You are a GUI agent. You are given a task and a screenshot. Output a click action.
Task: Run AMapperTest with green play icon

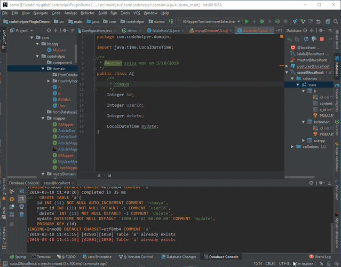tap(247, 21)
